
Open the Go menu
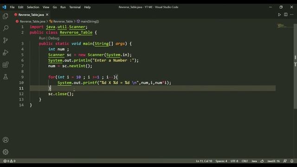pyautogui.click(x=55, y=7)
